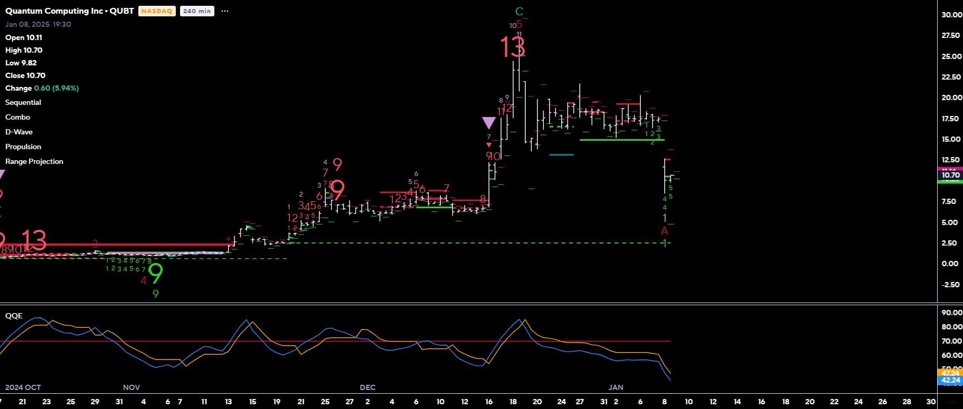Click the large red 9 near Nov 25

337,189
